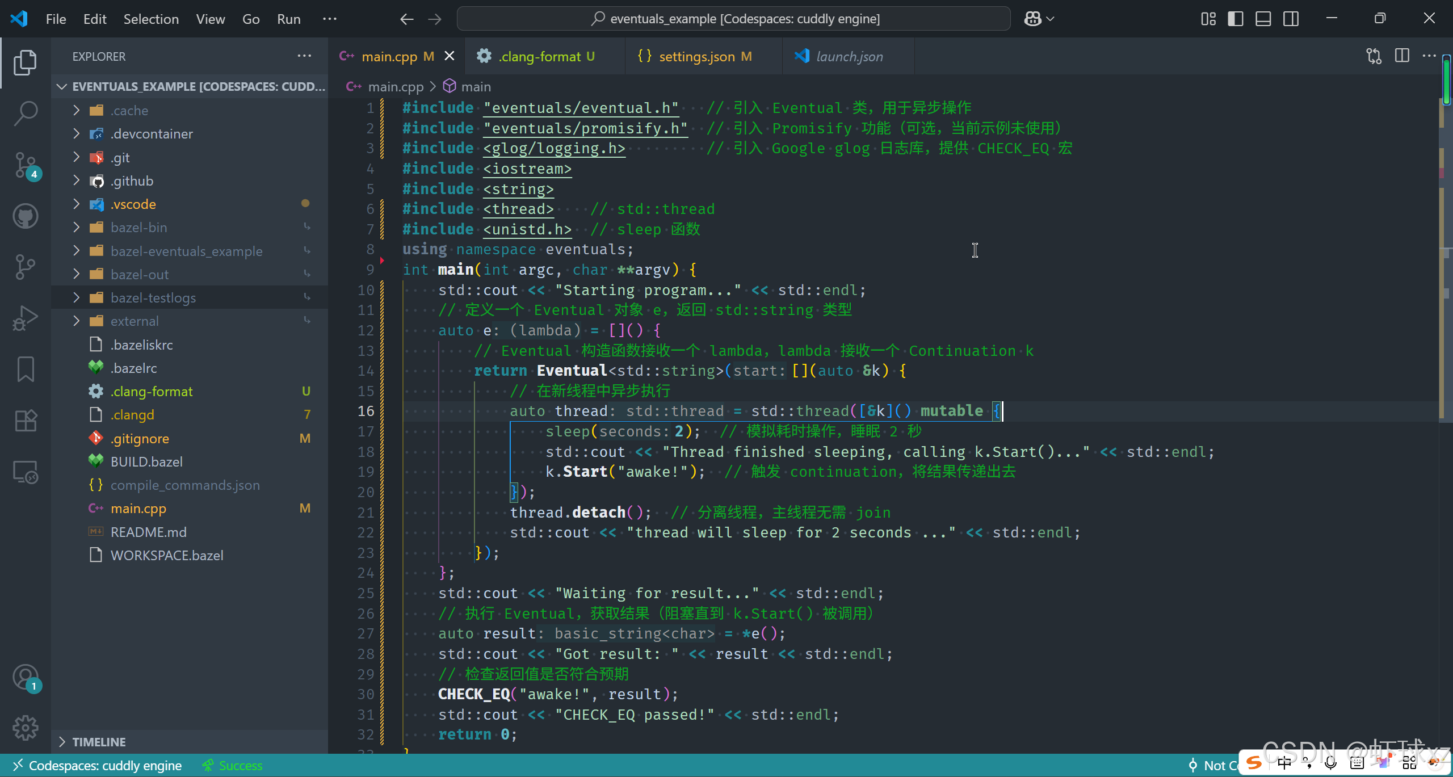The width and height of the screenshot is (1453, 777).
Task: Switch to the .clang-format tab
Action: point(544,56)
